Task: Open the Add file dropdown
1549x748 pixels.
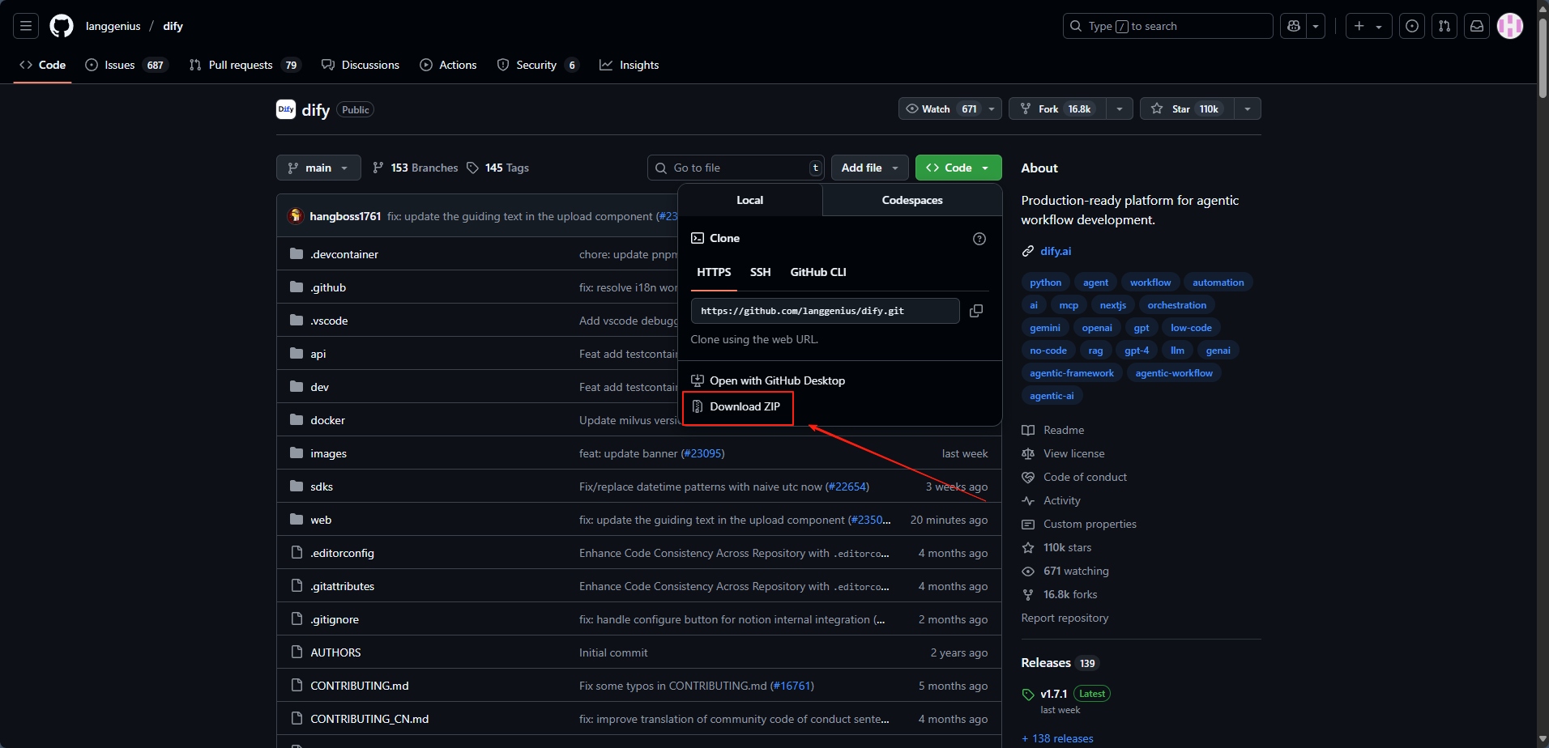Action: [870, 168]
